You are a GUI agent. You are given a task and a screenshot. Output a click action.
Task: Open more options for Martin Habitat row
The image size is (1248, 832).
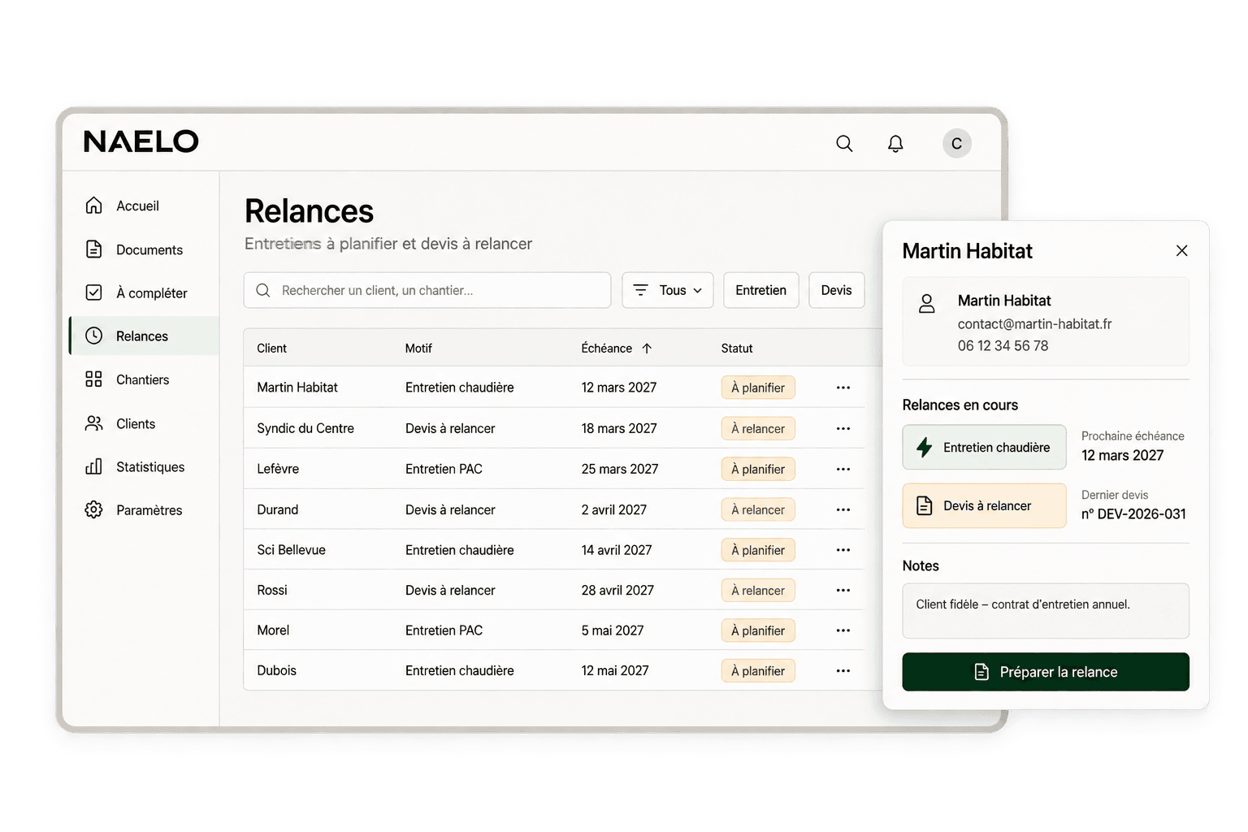(x=843, y=388)
